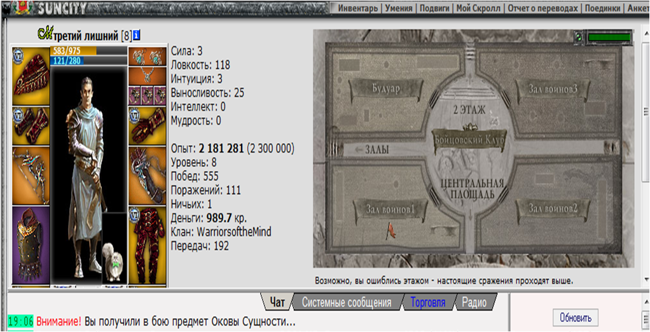Viewport: 650px width, 332px height.
Task: Click the 'Уровень: 8' line
Action: pyautogui.click(x=193, y=162)
